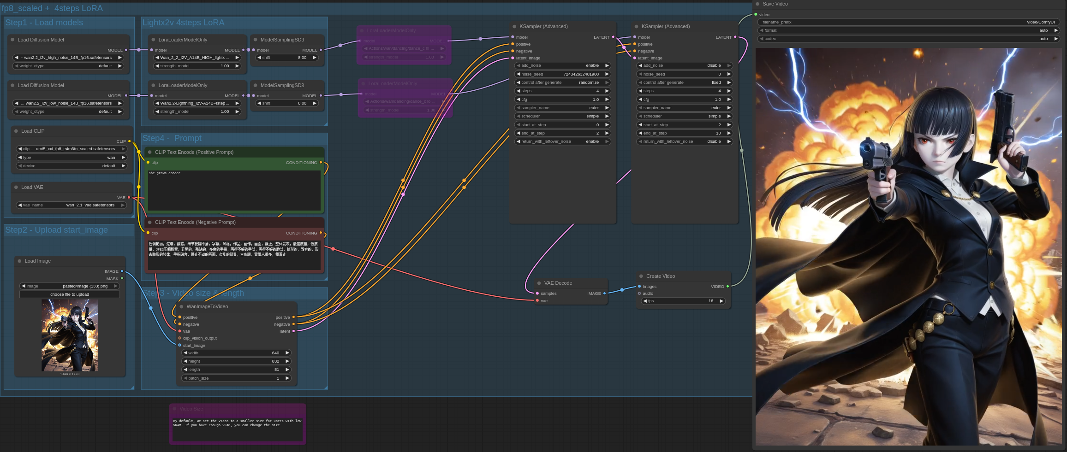The image size is (1067, 452).
Task: Click the negative prompt text area with Chinese text
Action: click(234, 255)
